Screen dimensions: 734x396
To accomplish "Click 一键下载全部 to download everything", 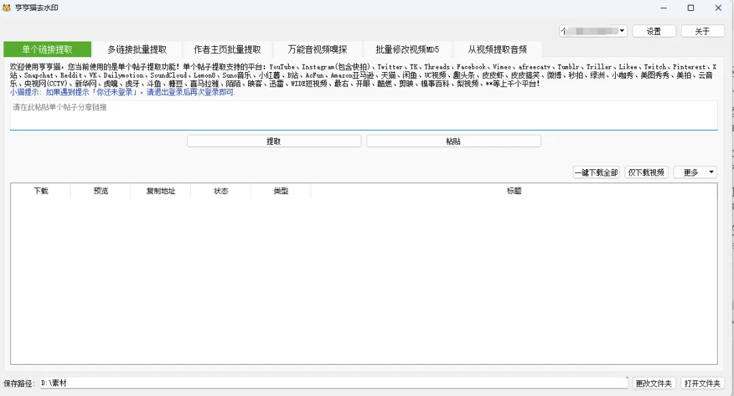I will [596, 173].
